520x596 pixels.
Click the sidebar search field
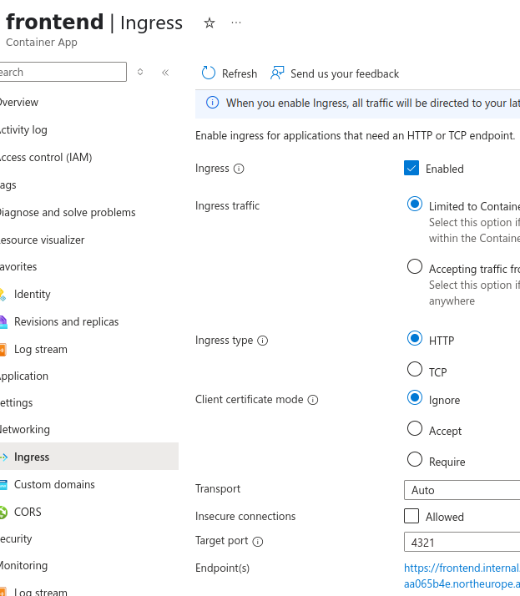coord(63,72)
